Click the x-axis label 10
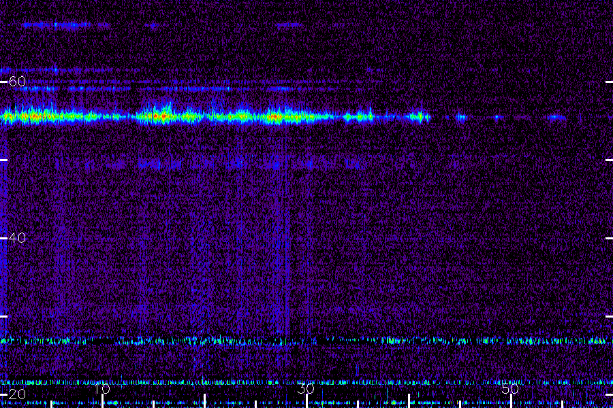This screenshot has height=408, width=613. click(102, 389)
